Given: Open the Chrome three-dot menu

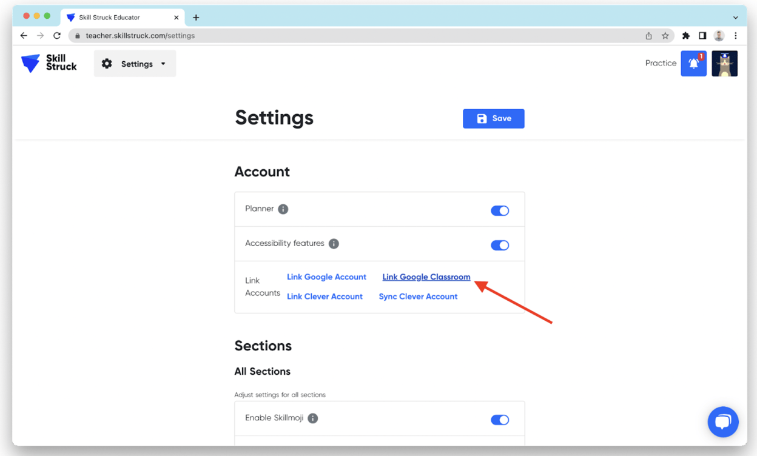Looking at the screenshot, I should (735, 36).
